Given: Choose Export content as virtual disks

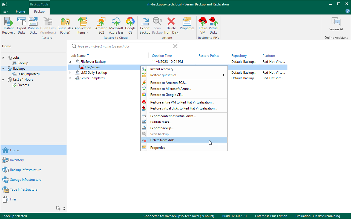Looking at the screenshot, I should coord(184,116).
